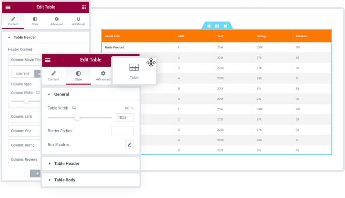Click the Table Width value field showing 1053
Screen dimensions: 345x198
(x=125, y=118)
